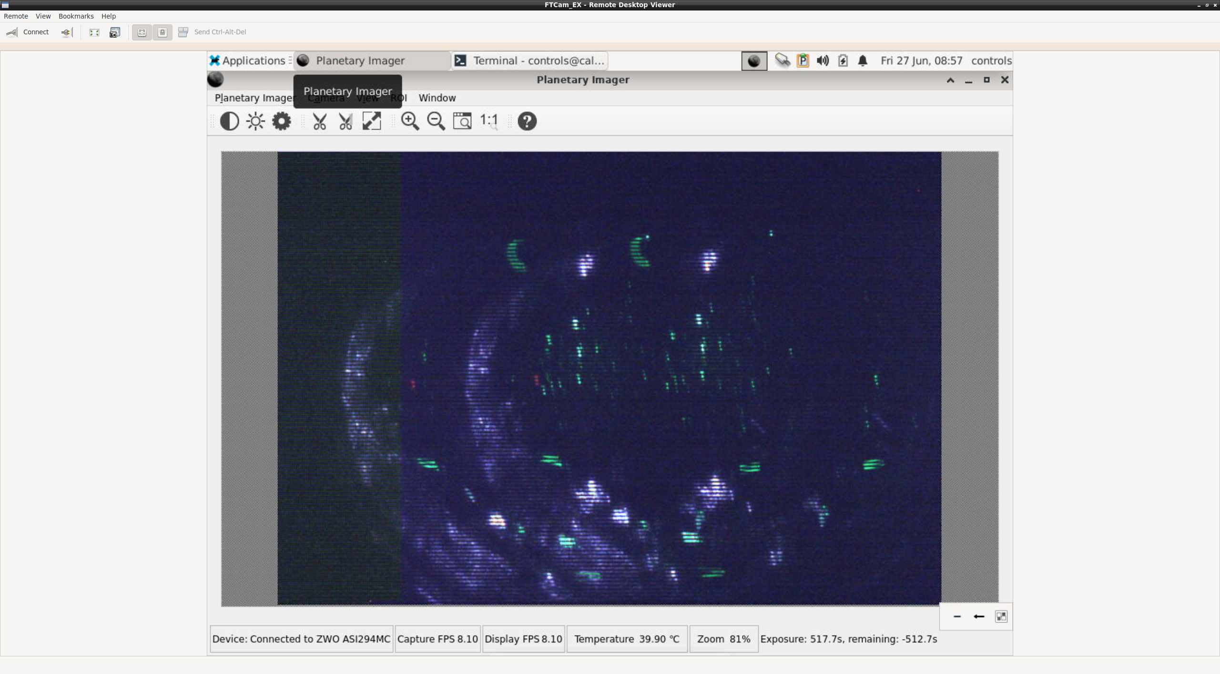Image resolution: width=1220 pixels, height=674 pixels.
Task: Click the volume speaker icon
Action: pos(823,61)
